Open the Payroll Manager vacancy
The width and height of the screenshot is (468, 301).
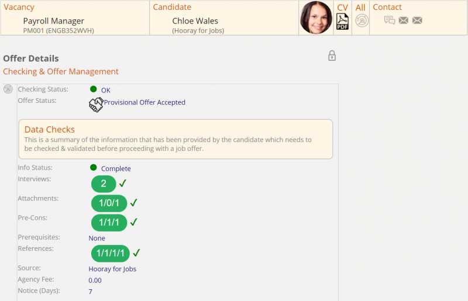pyautogui.click(x=54, y=21)
